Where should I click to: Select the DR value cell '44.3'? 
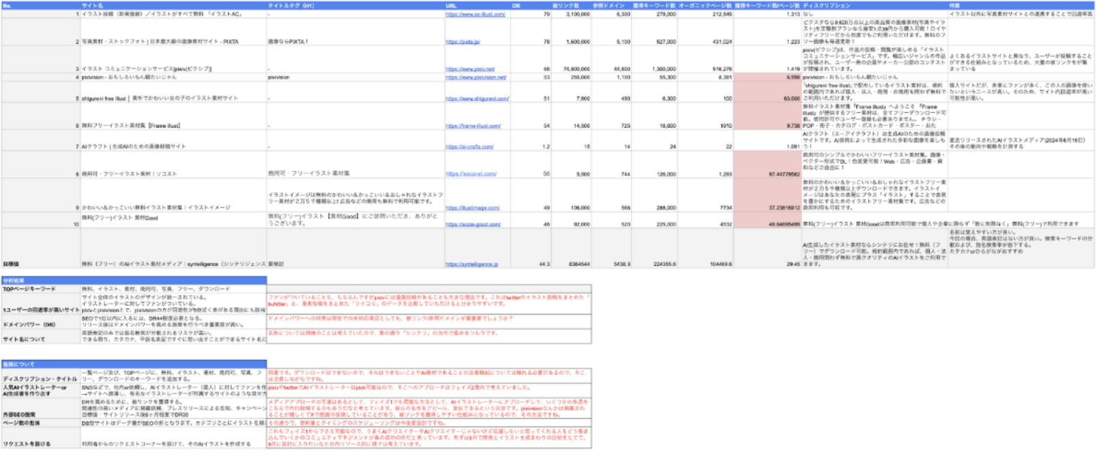531,248
